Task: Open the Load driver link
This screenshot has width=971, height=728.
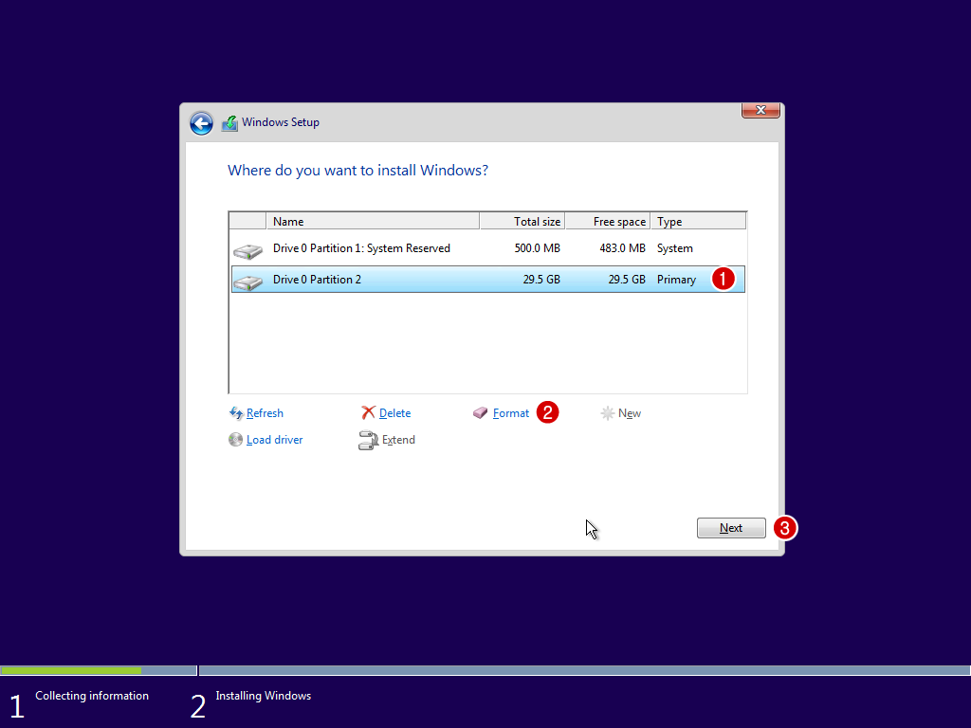Action: pyautogui.click(x=274, y=440)
